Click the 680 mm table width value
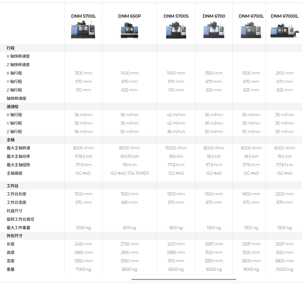 pos(129,202)
